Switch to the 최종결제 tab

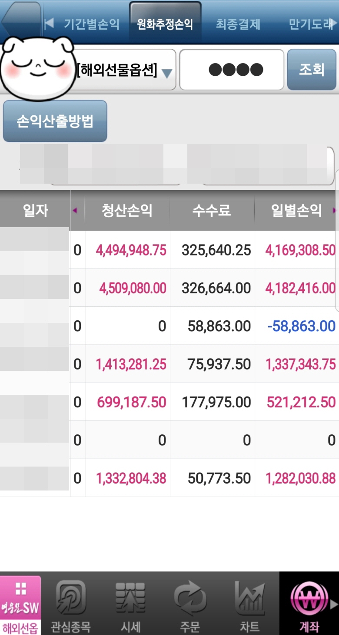click(238, 24)
